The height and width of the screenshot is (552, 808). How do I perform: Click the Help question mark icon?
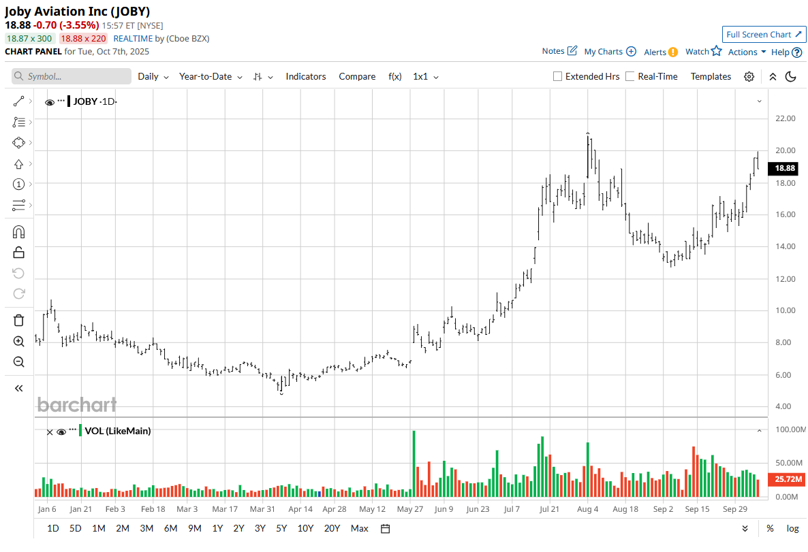point(796,52)
